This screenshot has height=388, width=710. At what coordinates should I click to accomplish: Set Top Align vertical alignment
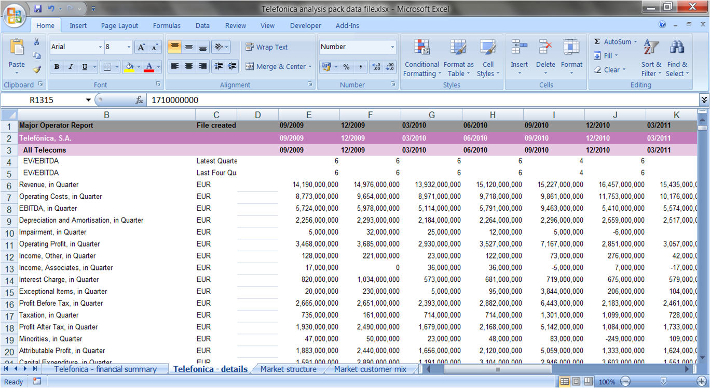[175, 47]
